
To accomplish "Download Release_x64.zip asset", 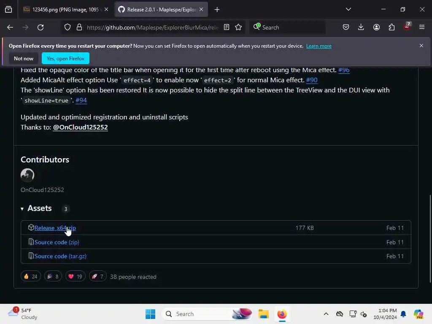I will point(55,228).
